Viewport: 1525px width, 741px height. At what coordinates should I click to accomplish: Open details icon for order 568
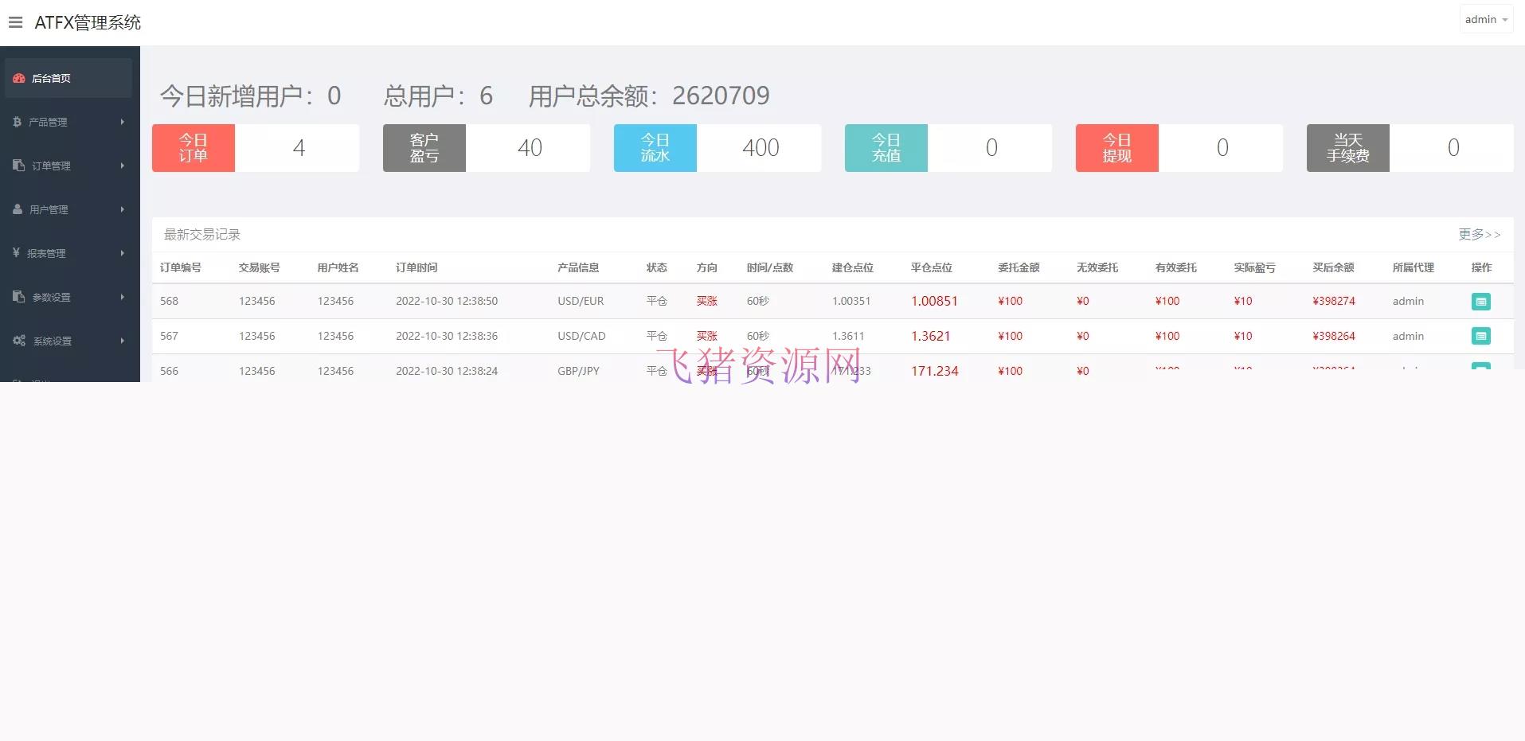pos(1480,301)
